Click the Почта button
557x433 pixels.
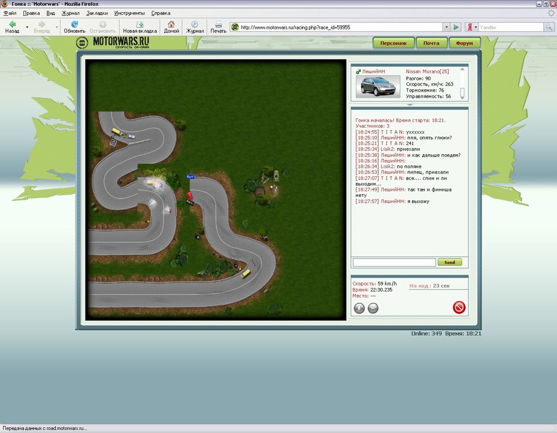pos(431,43)
